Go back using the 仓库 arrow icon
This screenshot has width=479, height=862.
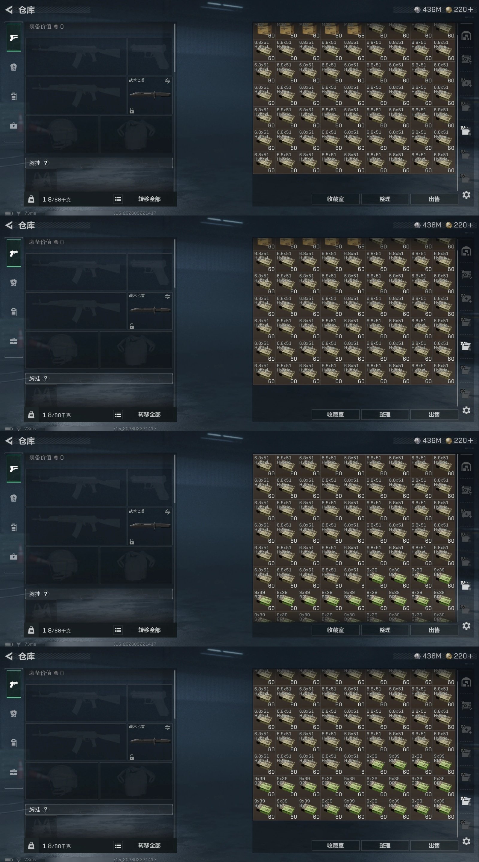[x=9, y=10]
